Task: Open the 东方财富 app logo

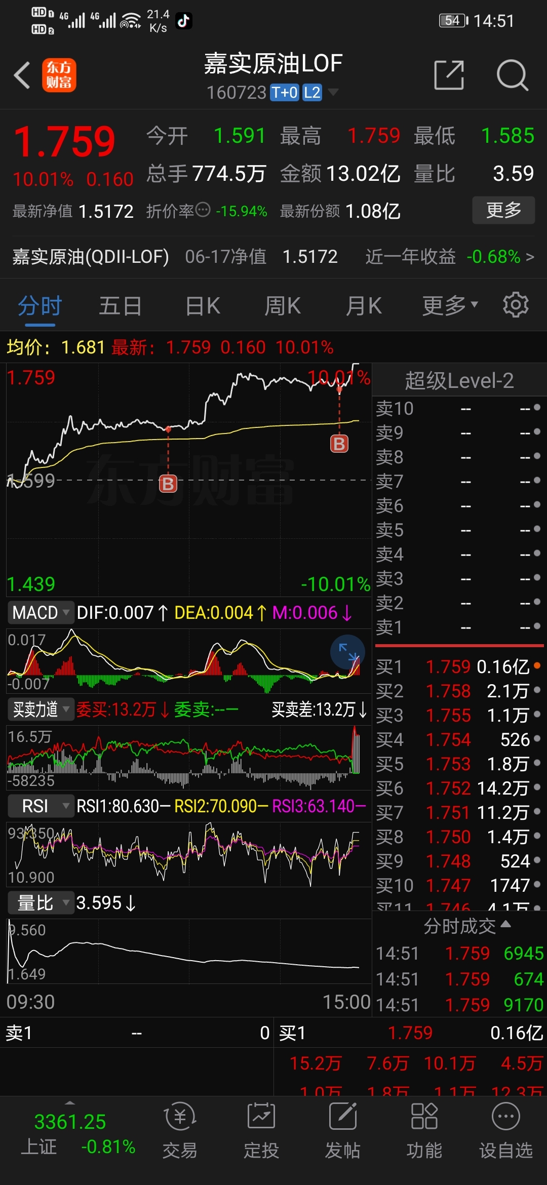Action: coord(59,75)
